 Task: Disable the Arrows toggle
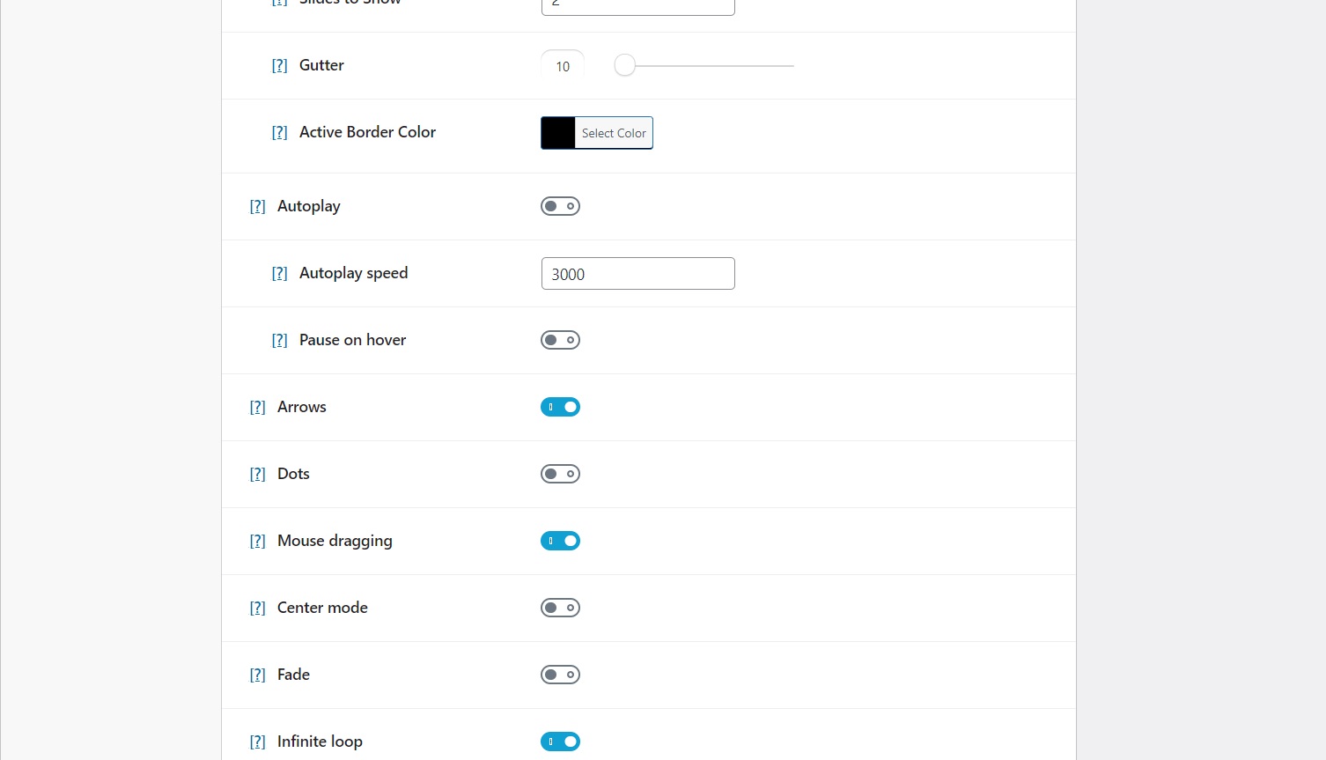pos(560,407)
